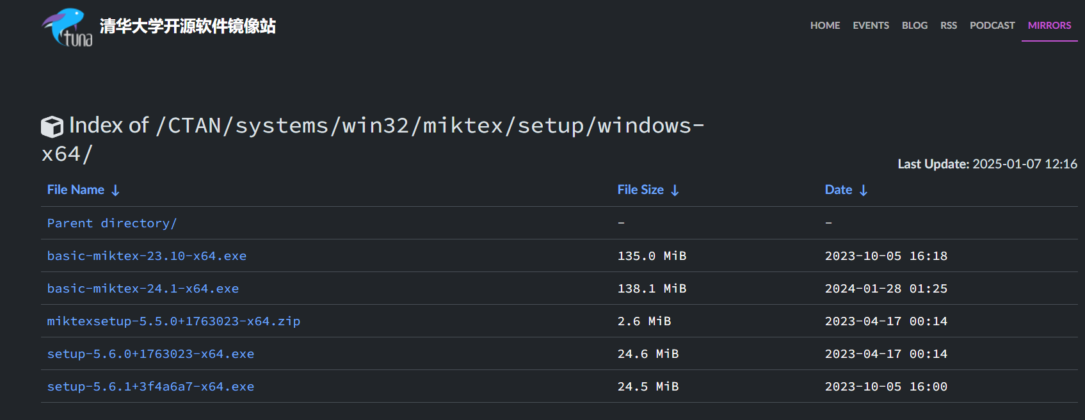Download basic-miktex-23.10-x64.exe
The height and width of the screenshot is (420, 1085).
pos(147,256)
